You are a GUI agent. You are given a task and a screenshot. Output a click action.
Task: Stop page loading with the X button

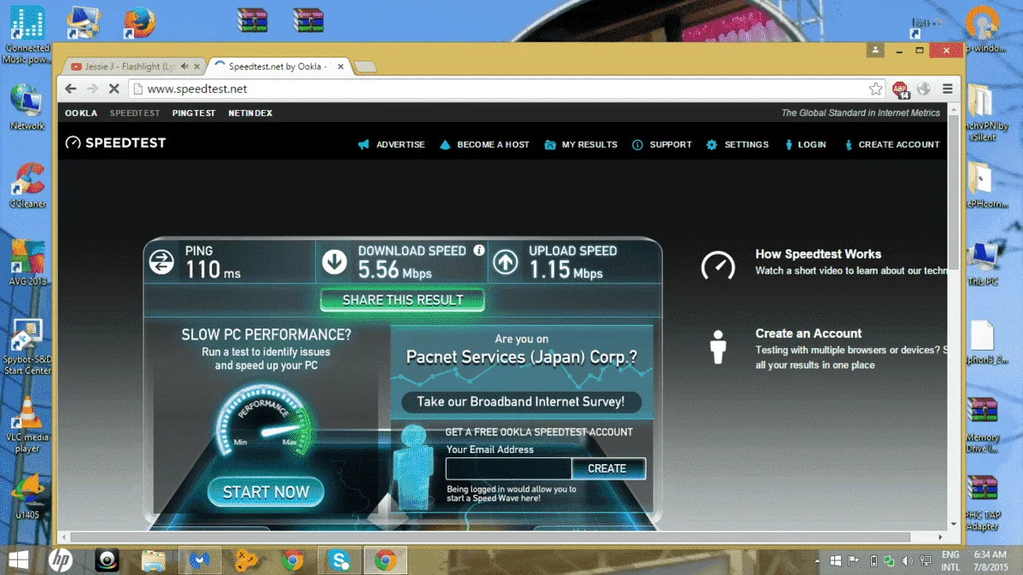click(114, 89)
